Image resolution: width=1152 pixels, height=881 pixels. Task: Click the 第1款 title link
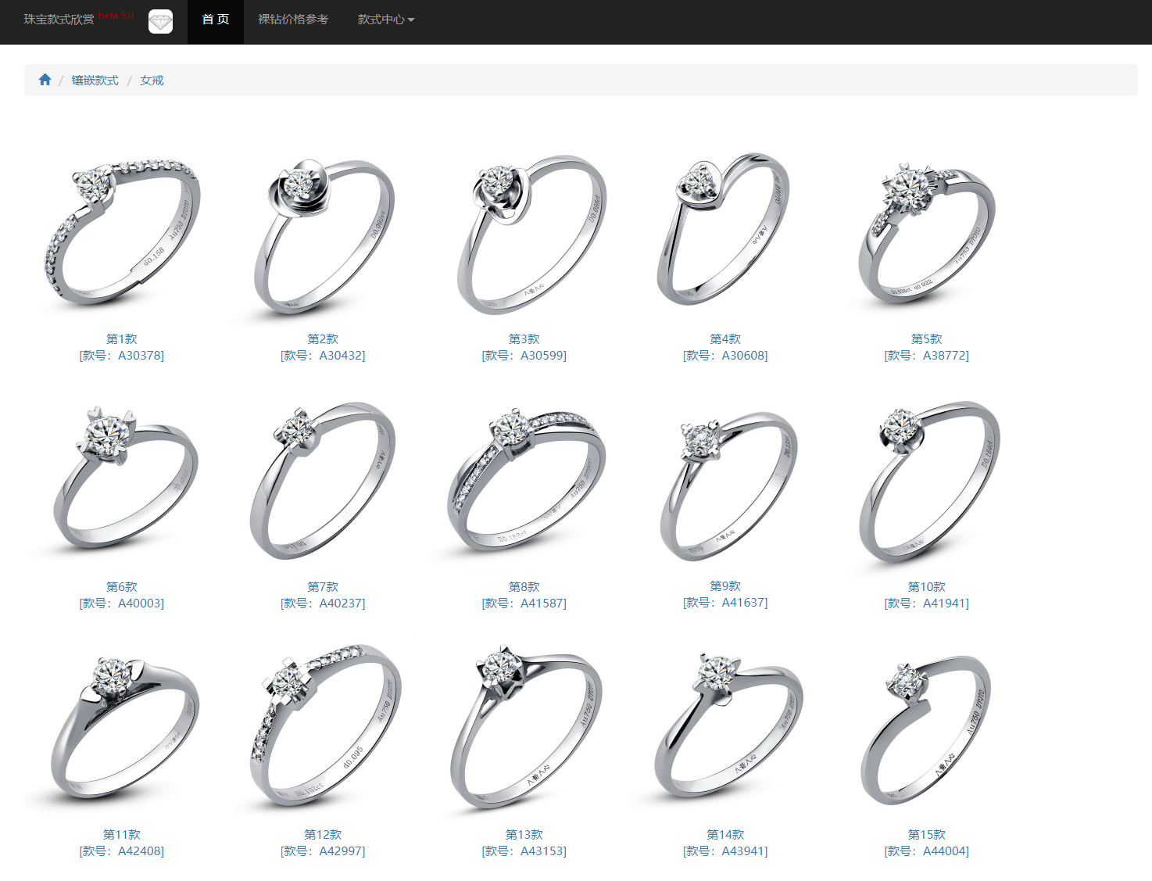122,338
